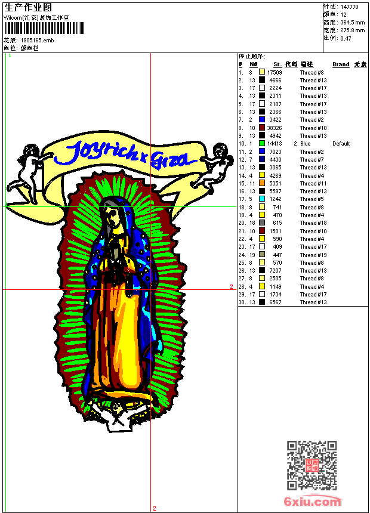
Task: Click the file name '1905165.emb'
Action: 38,40
